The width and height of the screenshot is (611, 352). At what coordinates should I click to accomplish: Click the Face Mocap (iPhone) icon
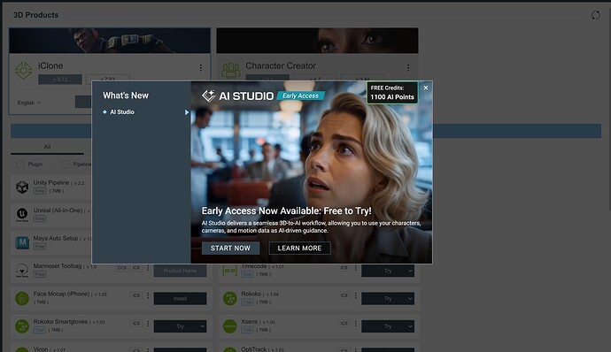tap(22, 298)
